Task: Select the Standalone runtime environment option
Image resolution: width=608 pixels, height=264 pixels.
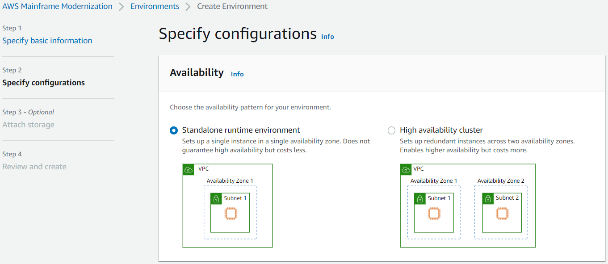Action: click(173, 130)
